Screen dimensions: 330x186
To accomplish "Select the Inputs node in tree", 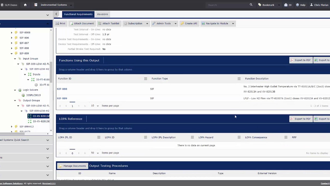I will click(36, 74).
